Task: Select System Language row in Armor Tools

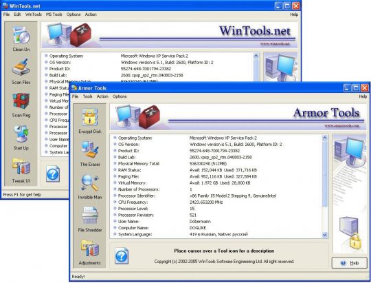Action: coord(217,234)
